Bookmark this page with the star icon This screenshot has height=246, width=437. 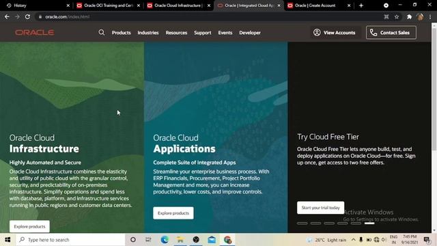pyautogui.click(x=397, y=16)
